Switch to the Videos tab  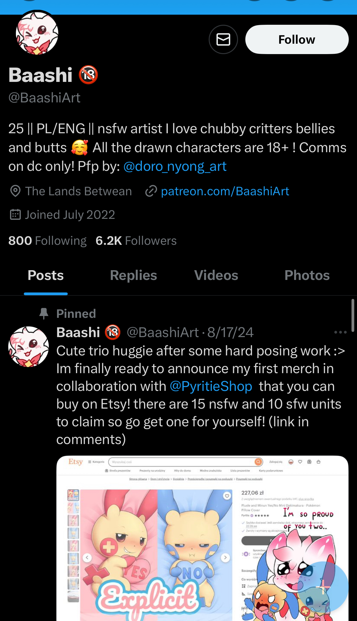[216, 275]
